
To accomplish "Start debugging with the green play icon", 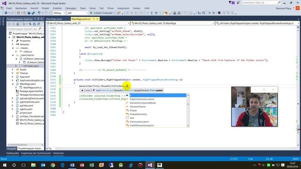I will point(91,13).
